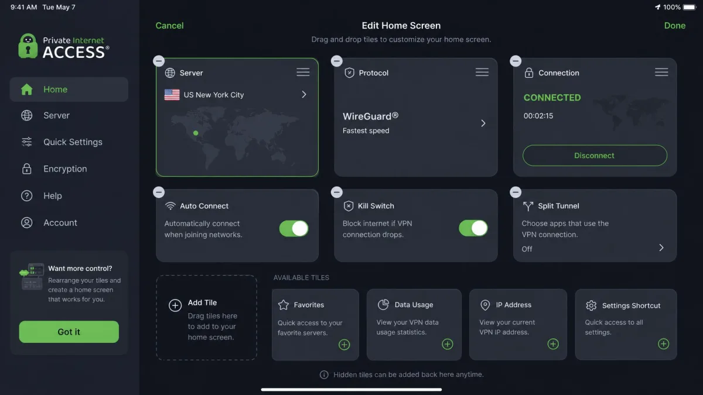Remove the Auto Connect tile with minus icon
Screen dimensions: 703x395
coord(158,192)
